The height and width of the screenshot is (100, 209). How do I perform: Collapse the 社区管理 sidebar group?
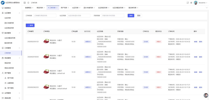pyautogui.click(x=19, y=13)
